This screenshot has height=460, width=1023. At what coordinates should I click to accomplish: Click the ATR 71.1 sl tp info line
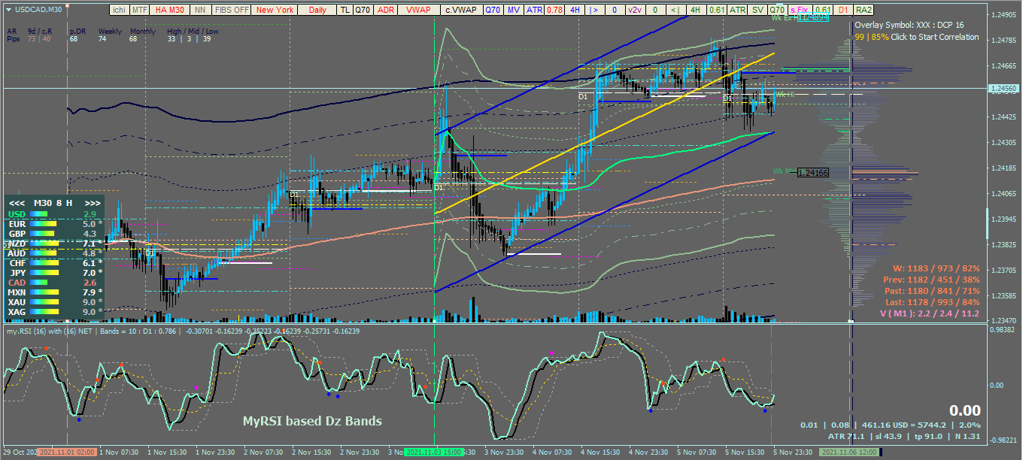(x=904, y=437)
